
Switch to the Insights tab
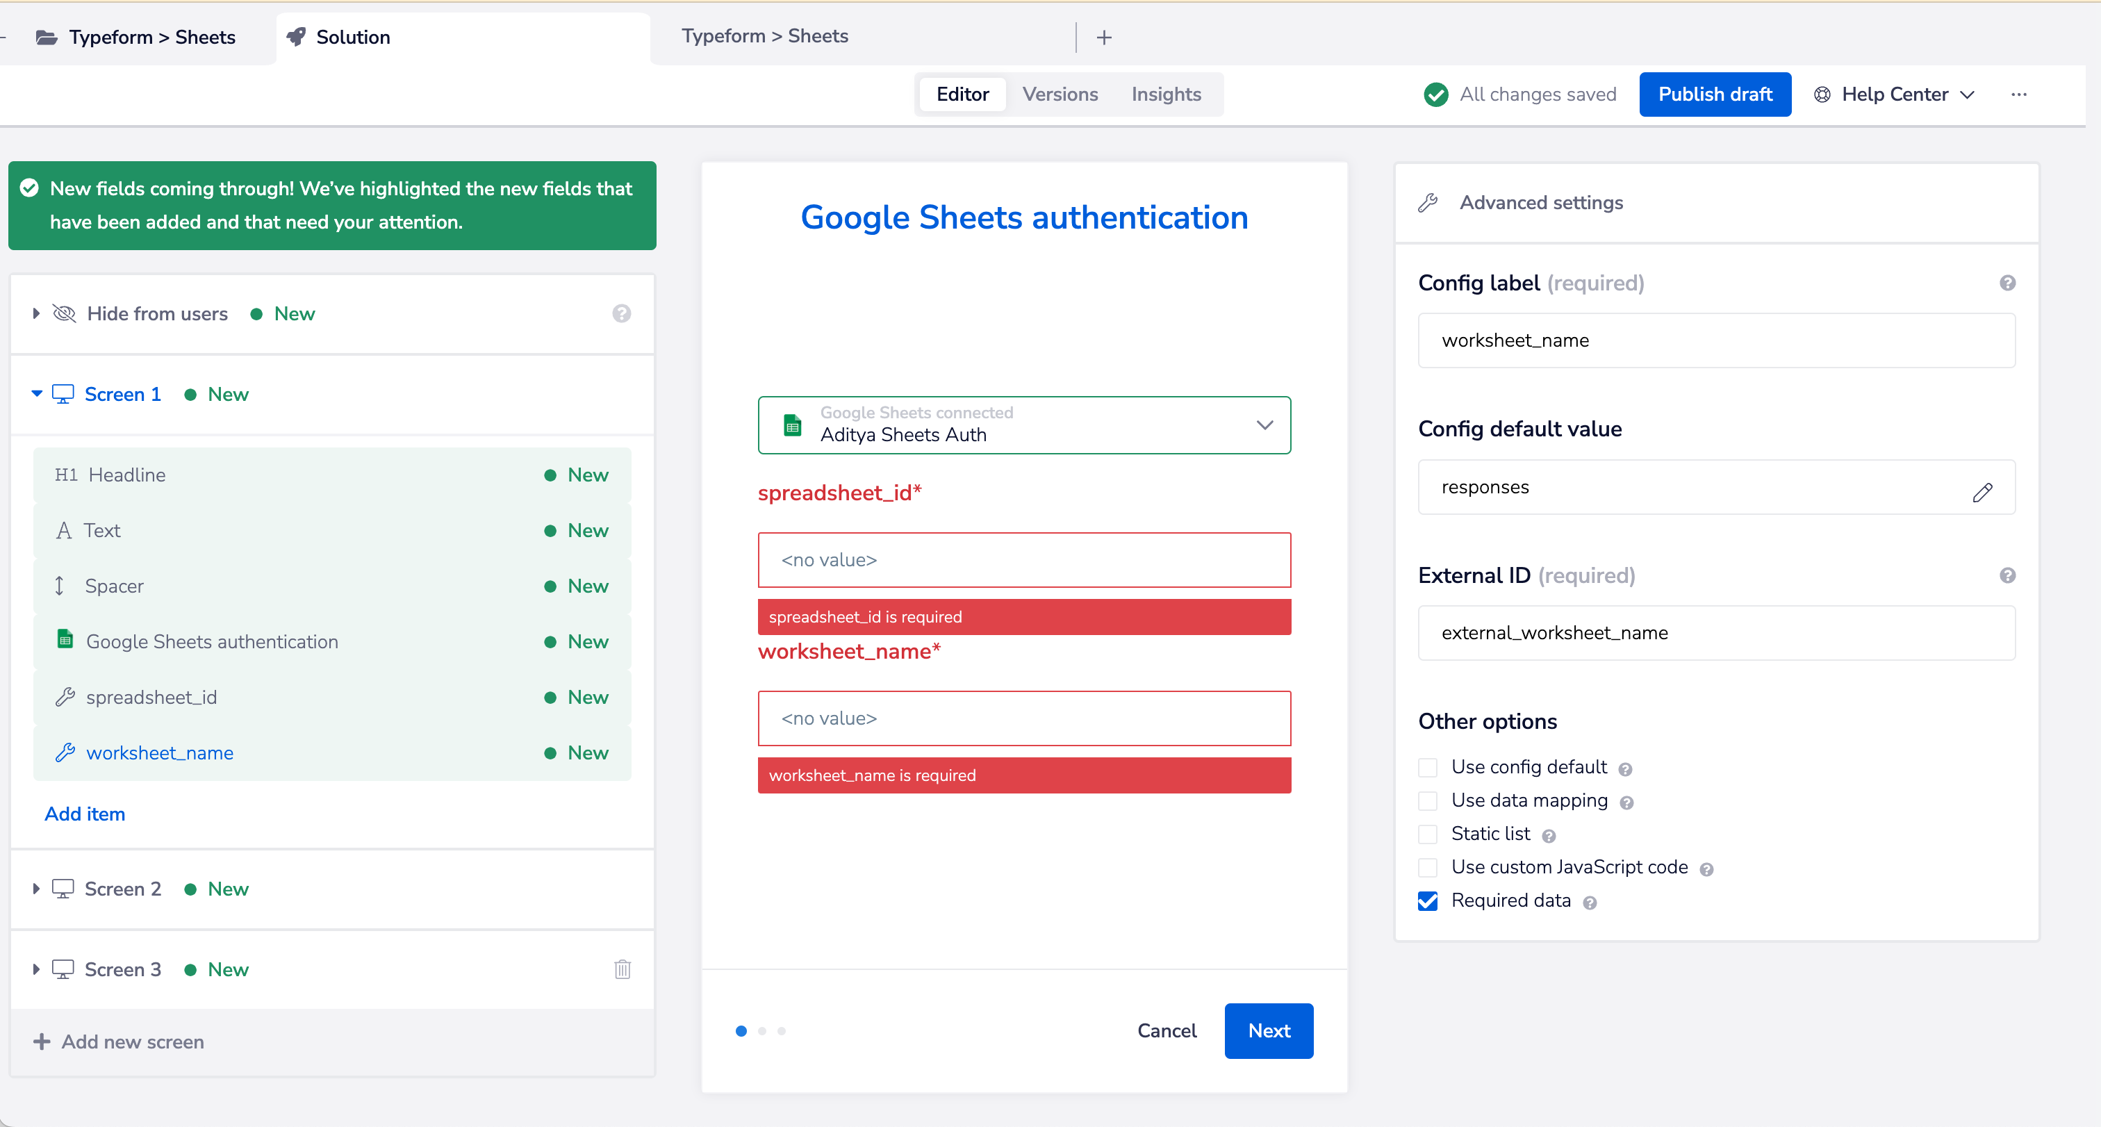[x=1166, y=94]
